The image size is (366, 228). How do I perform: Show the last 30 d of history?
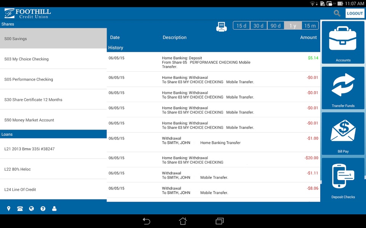click(258, 25)
